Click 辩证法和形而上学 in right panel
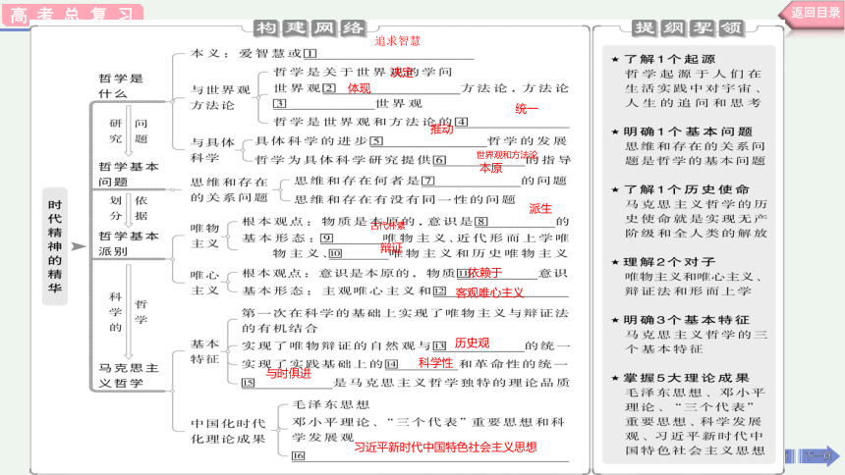Image resolution: width=845 pixels, height=475 pixels. coord(688,291)
